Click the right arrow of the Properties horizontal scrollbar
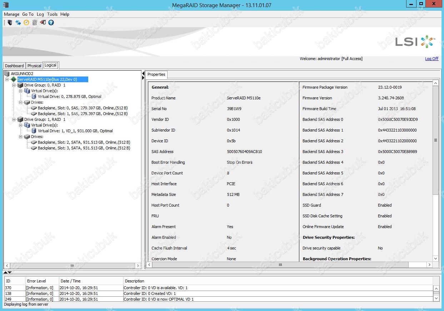 (x=430, y=265)
